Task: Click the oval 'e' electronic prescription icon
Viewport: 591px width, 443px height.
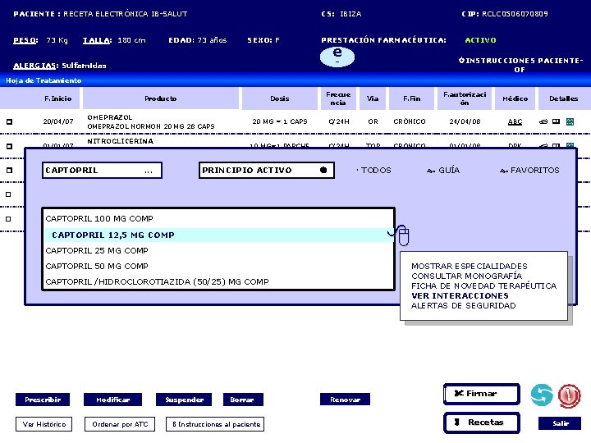Action: tap(337, 57)
